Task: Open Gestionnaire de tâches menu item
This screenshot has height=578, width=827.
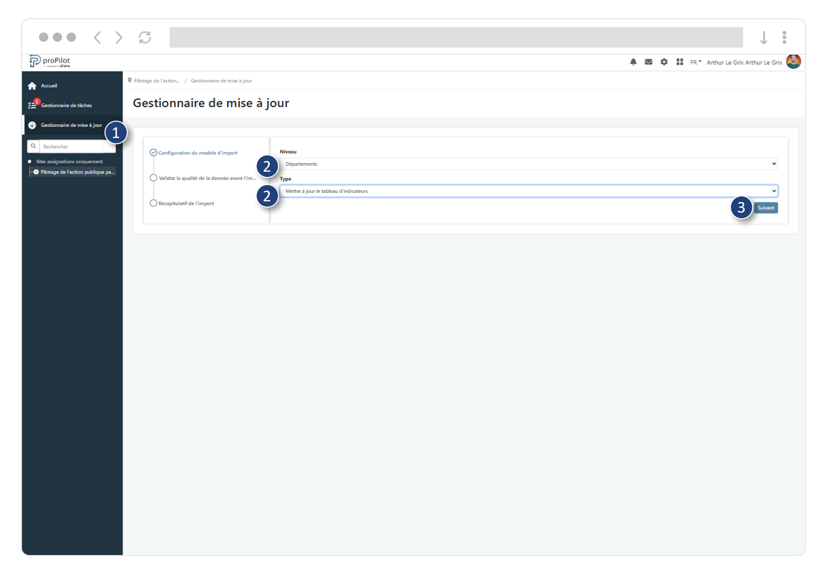Action: [x=66, y=105]
